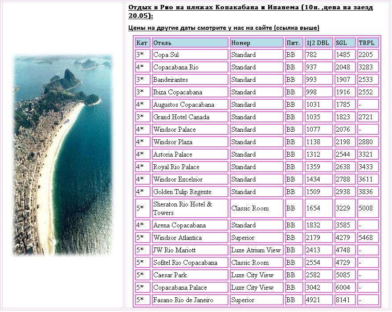
Task: Click the 4921 double price cell
Action: (318, 300)
